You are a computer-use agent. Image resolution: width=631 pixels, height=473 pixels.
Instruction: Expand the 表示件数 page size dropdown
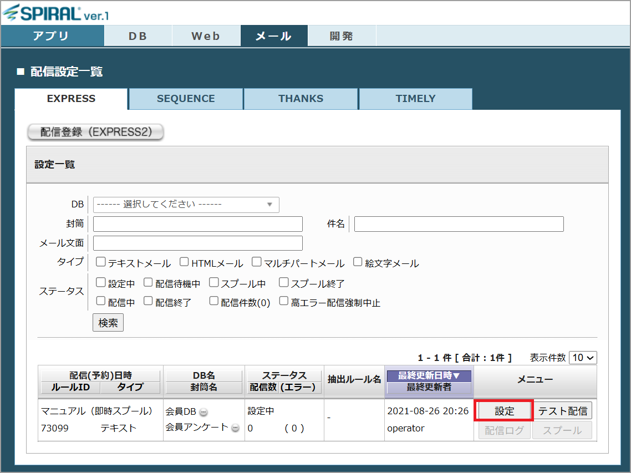coord(583,358)
